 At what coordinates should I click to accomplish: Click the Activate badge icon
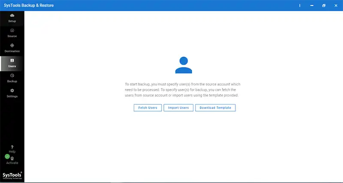pyautogui.click(x=12, y=159)
